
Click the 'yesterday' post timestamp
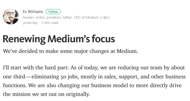tap(30, 23)
